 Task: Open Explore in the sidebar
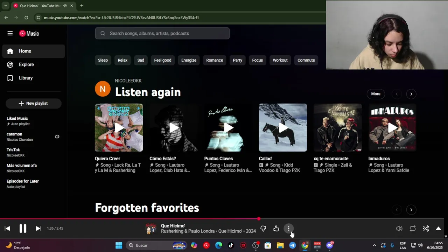(34, 64)
